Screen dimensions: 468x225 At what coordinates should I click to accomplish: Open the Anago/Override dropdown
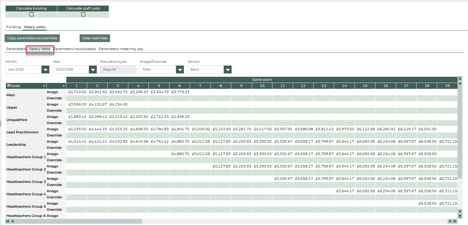click(180, 70)
